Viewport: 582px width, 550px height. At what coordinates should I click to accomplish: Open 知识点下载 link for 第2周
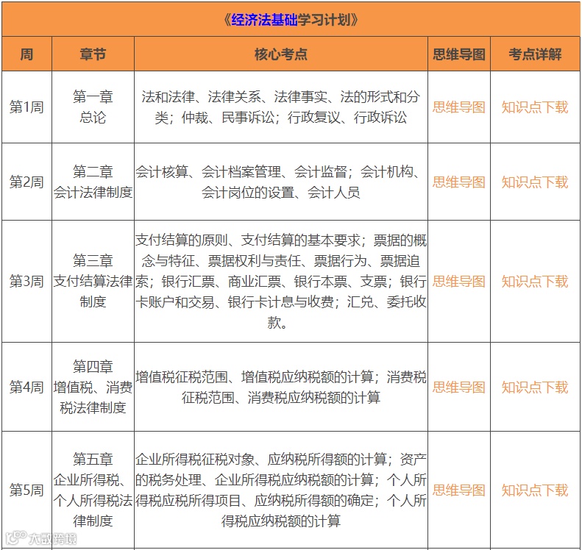(x=535, y=182)
